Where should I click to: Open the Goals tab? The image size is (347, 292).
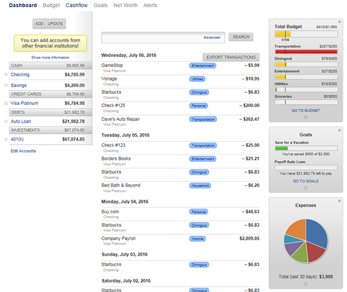click(x=101, y=5)
